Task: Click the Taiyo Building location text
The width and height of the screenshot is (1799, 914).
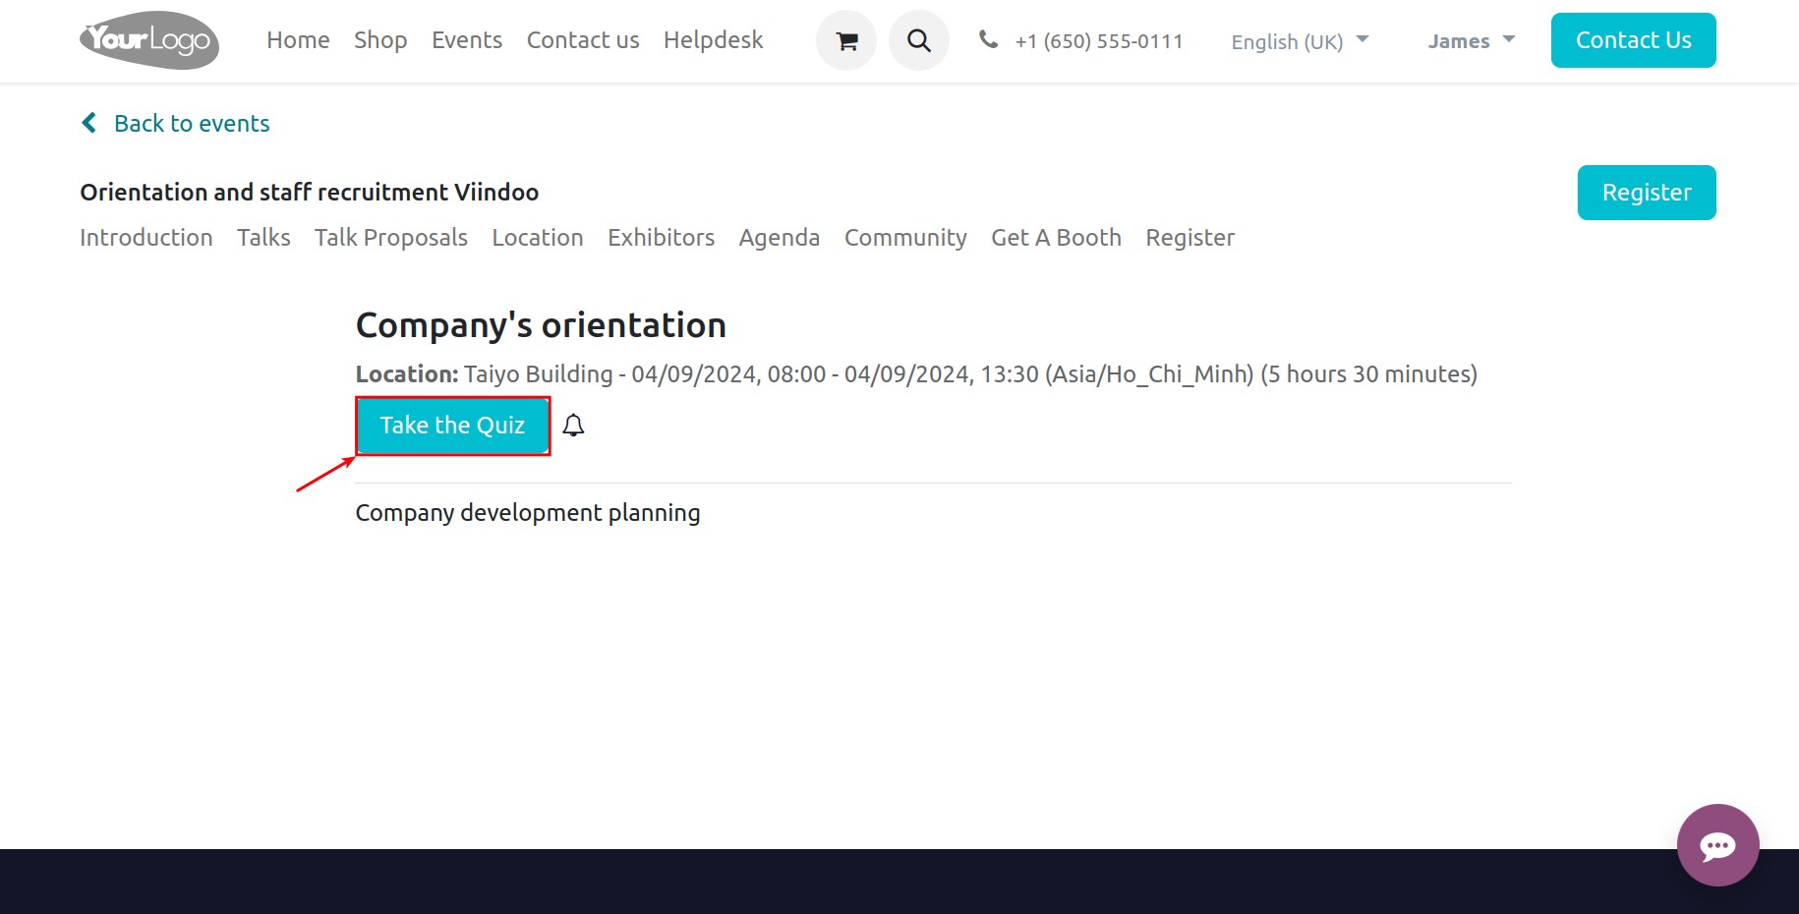Action: point(539,374)
